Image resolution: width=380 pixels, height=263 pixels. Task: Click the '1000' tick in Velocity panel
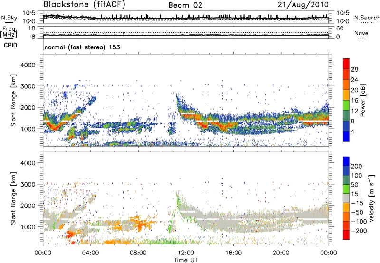tap(28, 227)
